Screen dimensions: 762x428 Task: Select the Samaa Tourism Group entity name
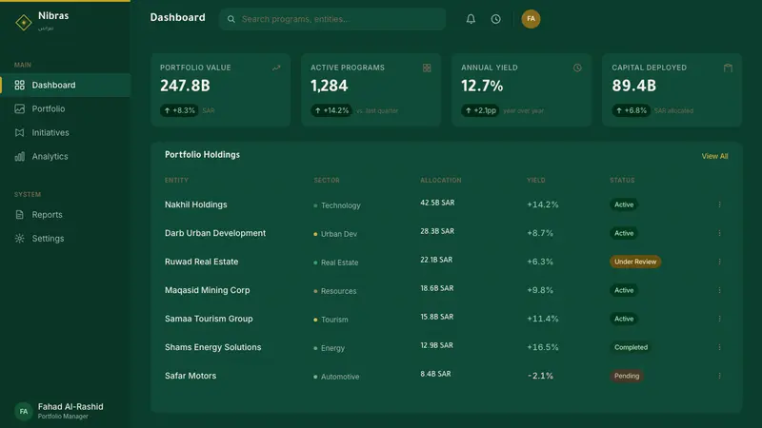pyautogui.click(x=209, y=319)
